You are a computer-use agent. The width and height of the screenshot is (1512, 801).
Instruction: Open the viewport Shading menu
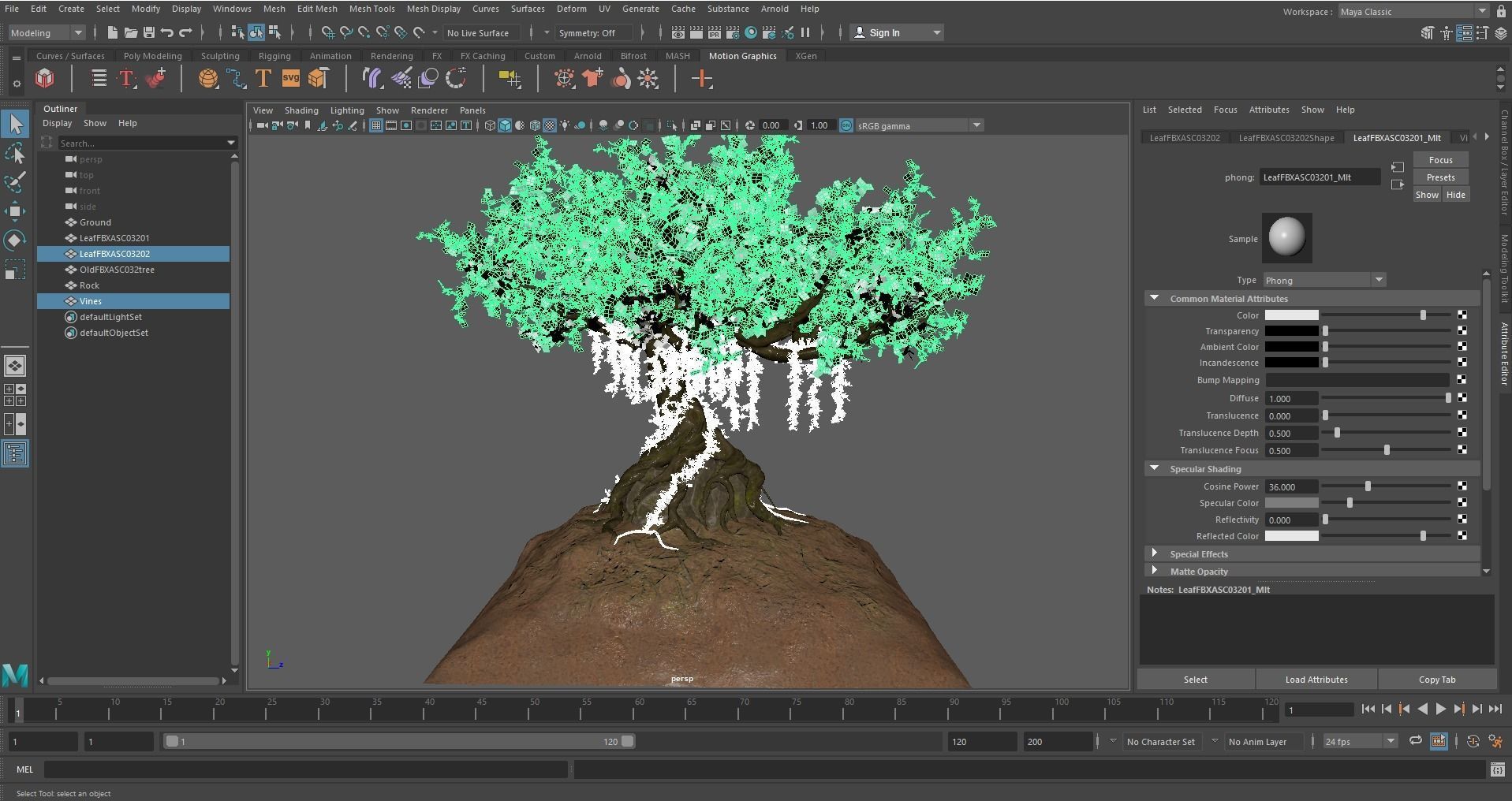[301, 110]
